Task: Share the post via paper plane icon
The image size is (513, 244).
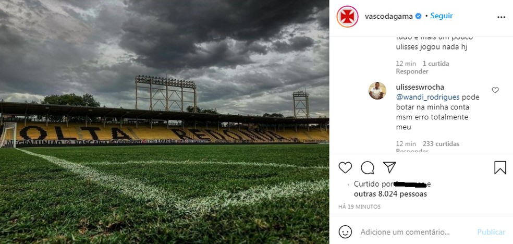Action: (x=389, y=167)
